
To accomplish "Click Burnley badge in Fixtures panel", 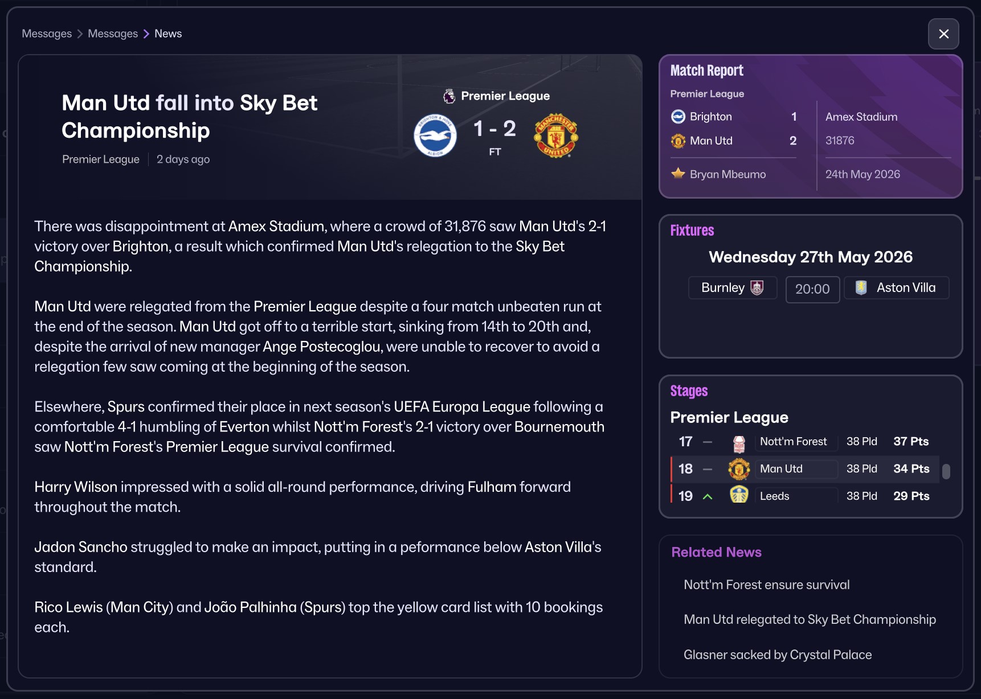I will [x=757, y=288].
